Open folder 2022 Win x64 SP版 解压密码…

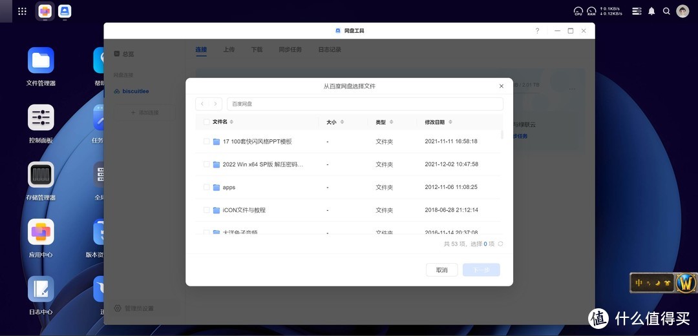tap(262, 164)
